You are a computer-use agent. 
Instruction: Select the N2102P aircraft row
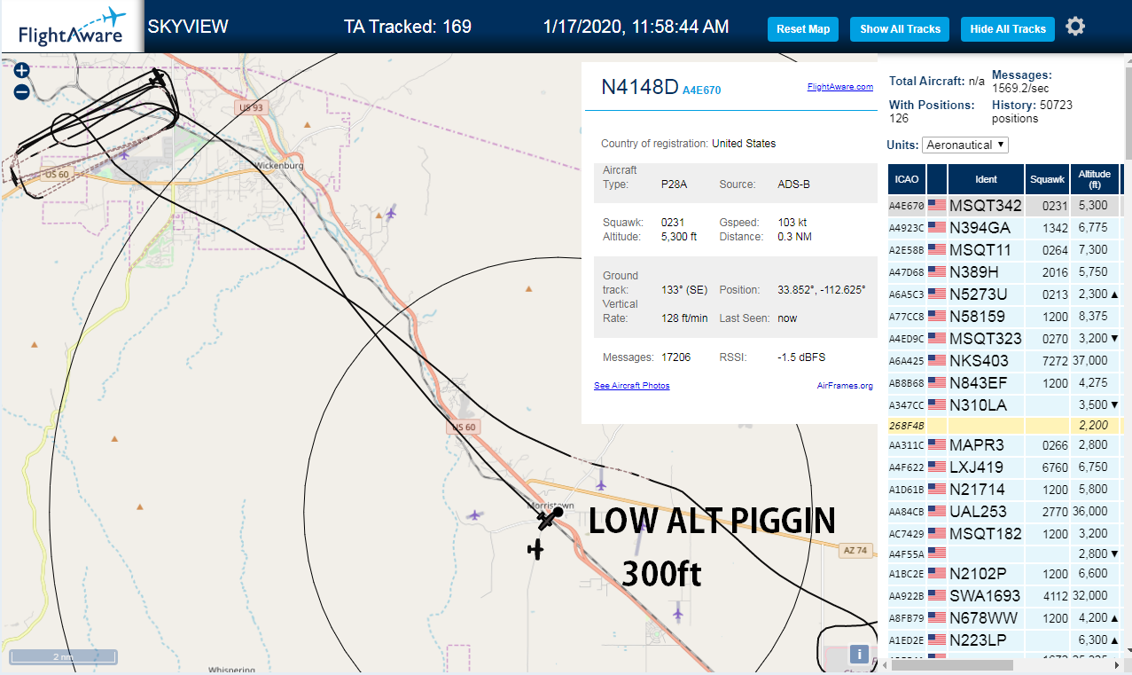(x=1004, y=573)
